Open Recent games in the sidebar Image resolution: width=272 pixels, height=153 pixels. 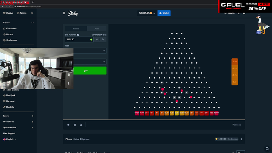(8, 34)
